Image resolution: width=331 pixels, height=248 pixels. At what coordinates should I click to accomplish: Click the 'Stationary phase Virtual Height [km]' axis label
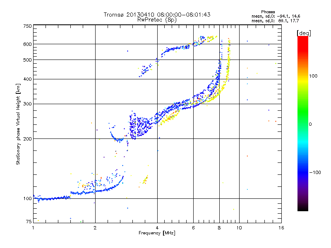pyautogui.click(x=18, y=124)
